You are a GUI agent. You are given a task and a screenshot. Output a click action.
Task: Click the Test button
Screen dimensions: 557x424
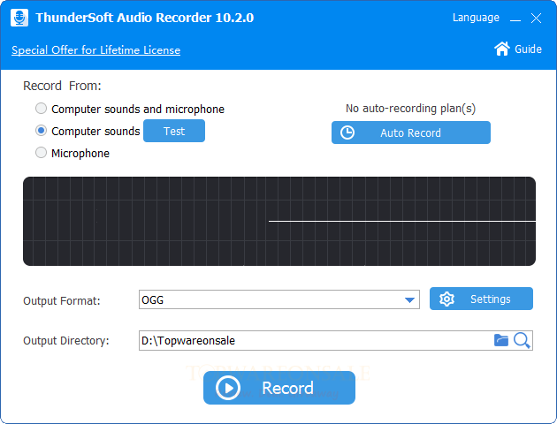174,131
